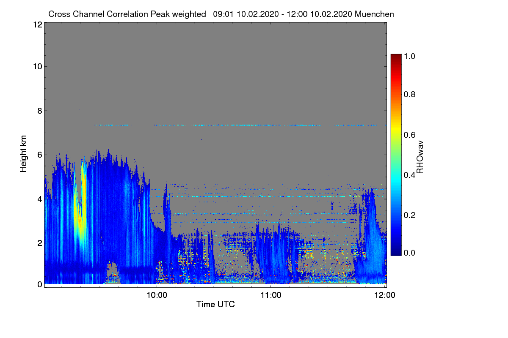
Task: Click the 0.2 colorbar value label
Action: (x=409, y=215)
